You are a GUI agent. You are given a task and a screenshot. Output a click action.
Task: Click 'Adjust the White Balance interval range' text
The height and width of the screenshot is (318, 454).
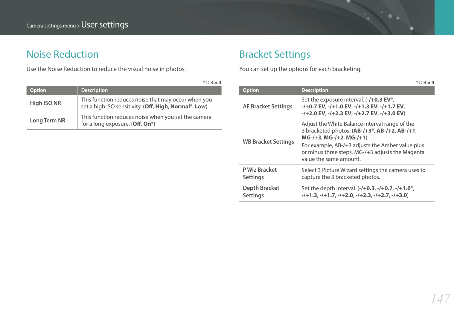(x=359, y=130)
